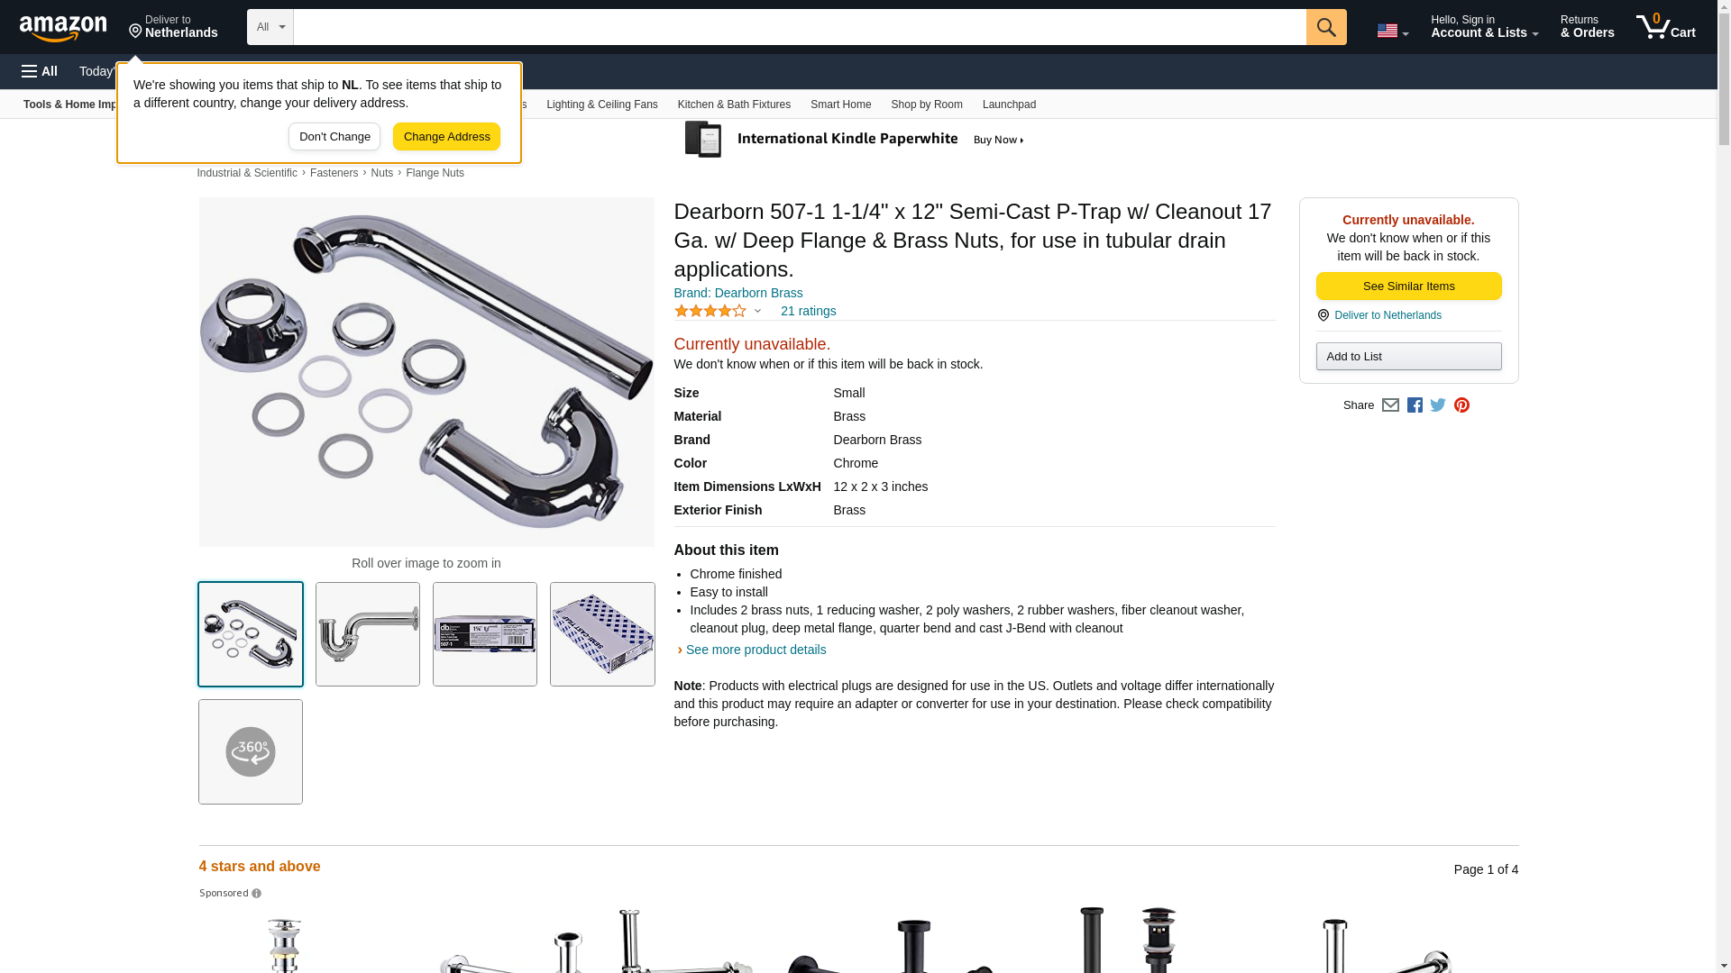Click the search magnifier button
This screenshot has width=1731, height=973.
(x=1325, y=27)
